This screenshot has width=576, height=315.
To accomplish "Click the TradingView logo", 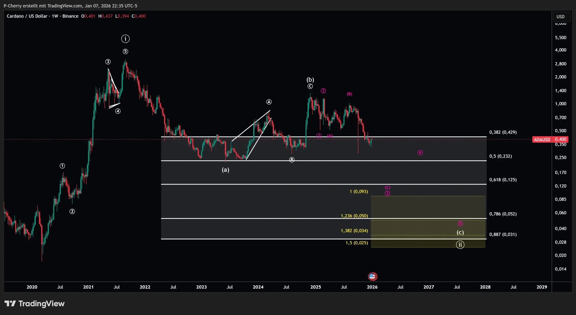I will pos(35,303).
